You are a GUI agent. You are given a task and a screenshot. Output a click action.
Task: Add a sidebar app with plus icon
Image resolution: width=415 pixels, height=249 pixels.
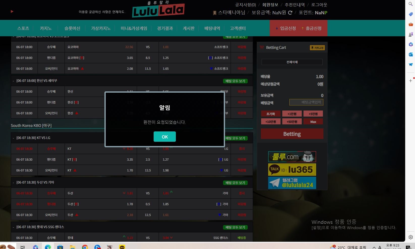pos(410,81)
